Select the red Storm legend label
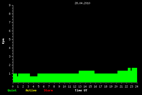The height and width of the screenshot is (95, 142). click(x=48, y=90)
